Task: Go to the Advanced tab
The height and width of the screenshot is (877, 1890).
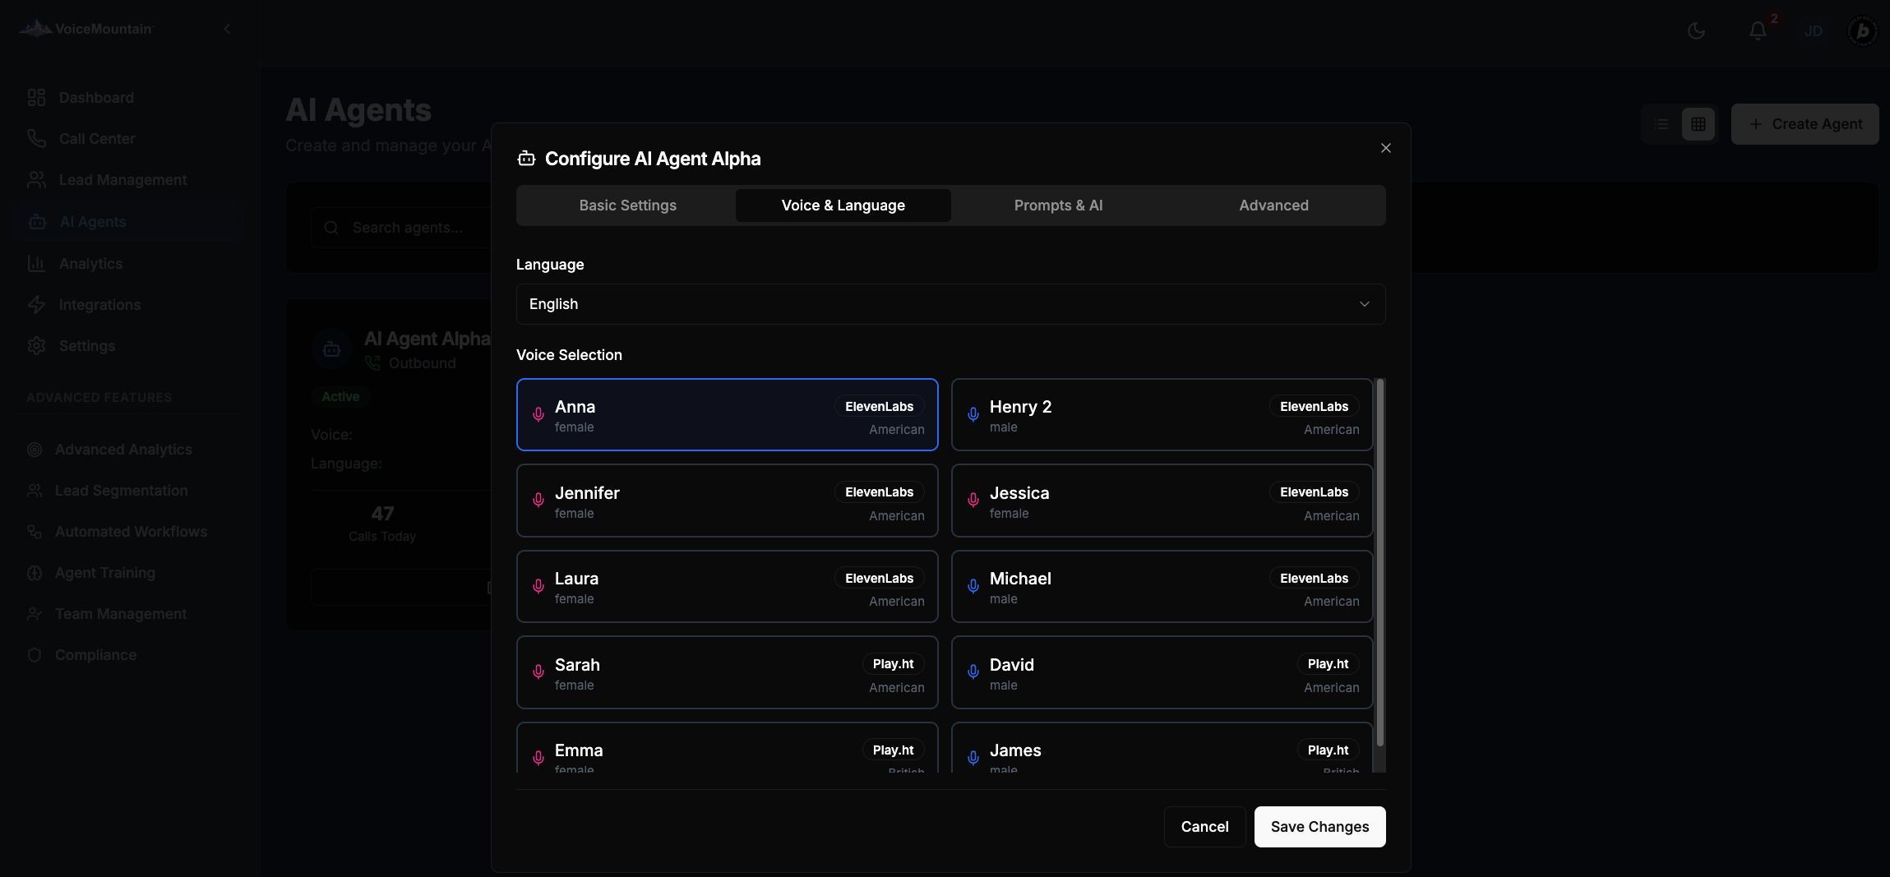Action: [x=1274, y=205]
